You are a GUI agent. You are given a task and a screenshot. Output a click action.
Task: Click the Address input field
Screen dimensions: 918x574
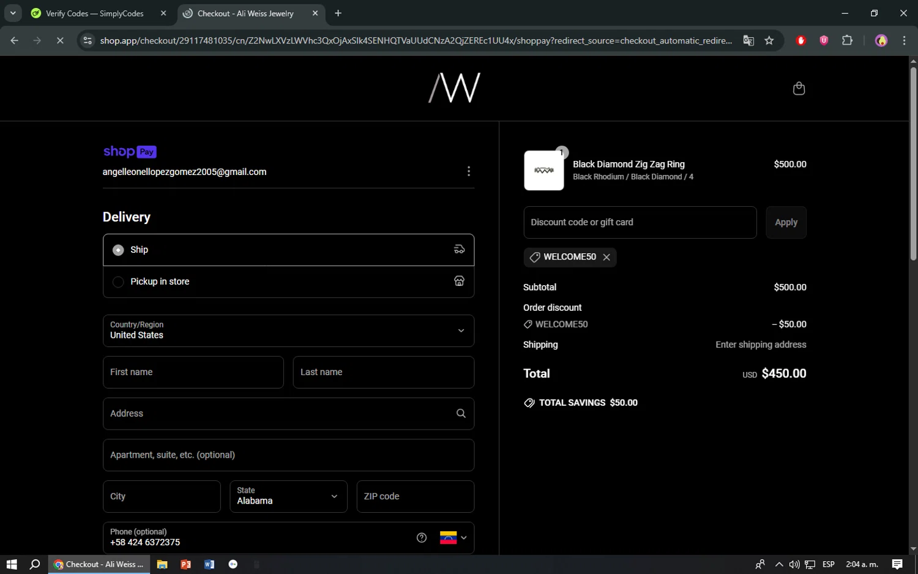(288, 414)
